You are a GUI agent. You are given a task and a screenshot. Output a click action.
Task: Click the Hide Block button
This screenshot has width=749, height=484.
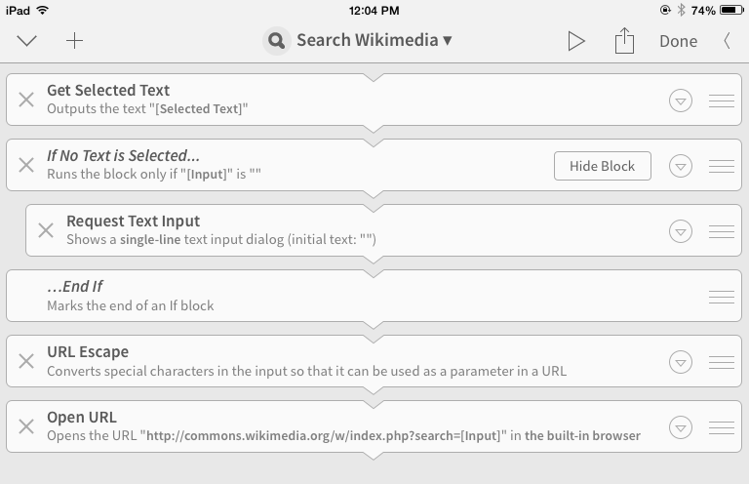click(x=602, y=166)
